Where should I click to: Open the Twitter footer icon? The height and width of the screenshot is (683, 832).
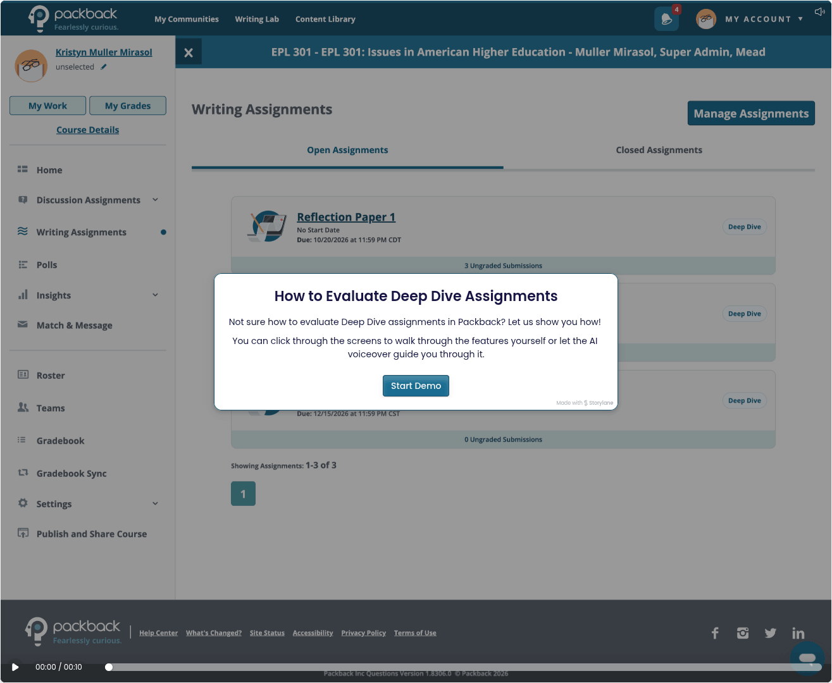coord(770,633)
